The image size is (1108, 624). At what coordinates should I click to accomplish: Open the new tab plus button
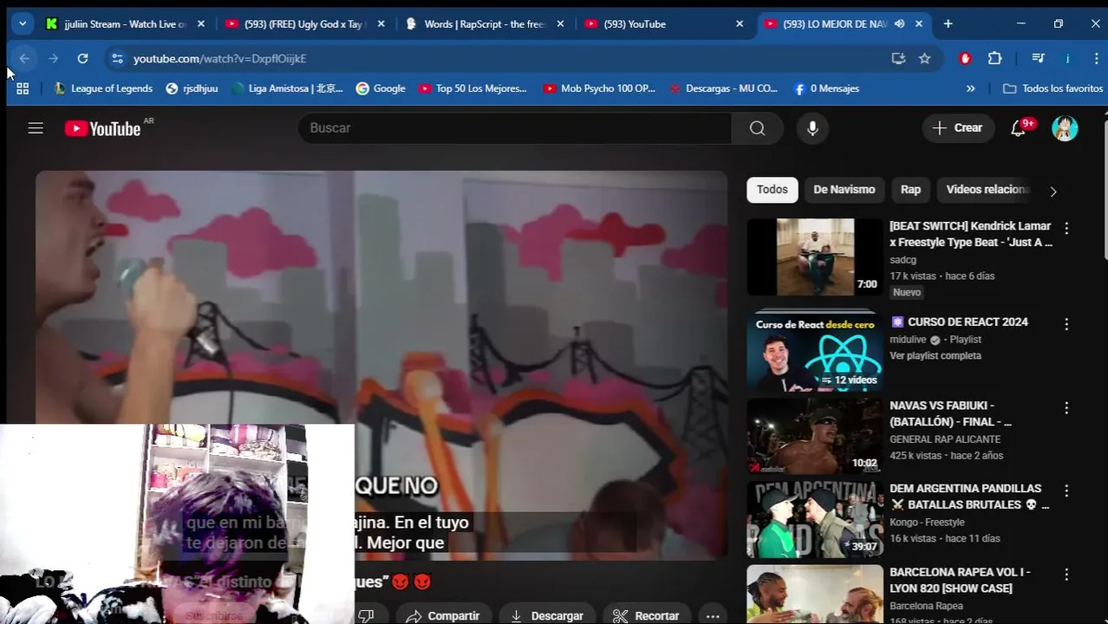pyautogui.click(x=948, y=23)
